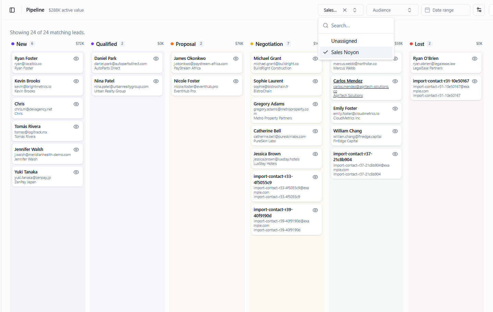Click the William Chang lead name

click(347, 131)
